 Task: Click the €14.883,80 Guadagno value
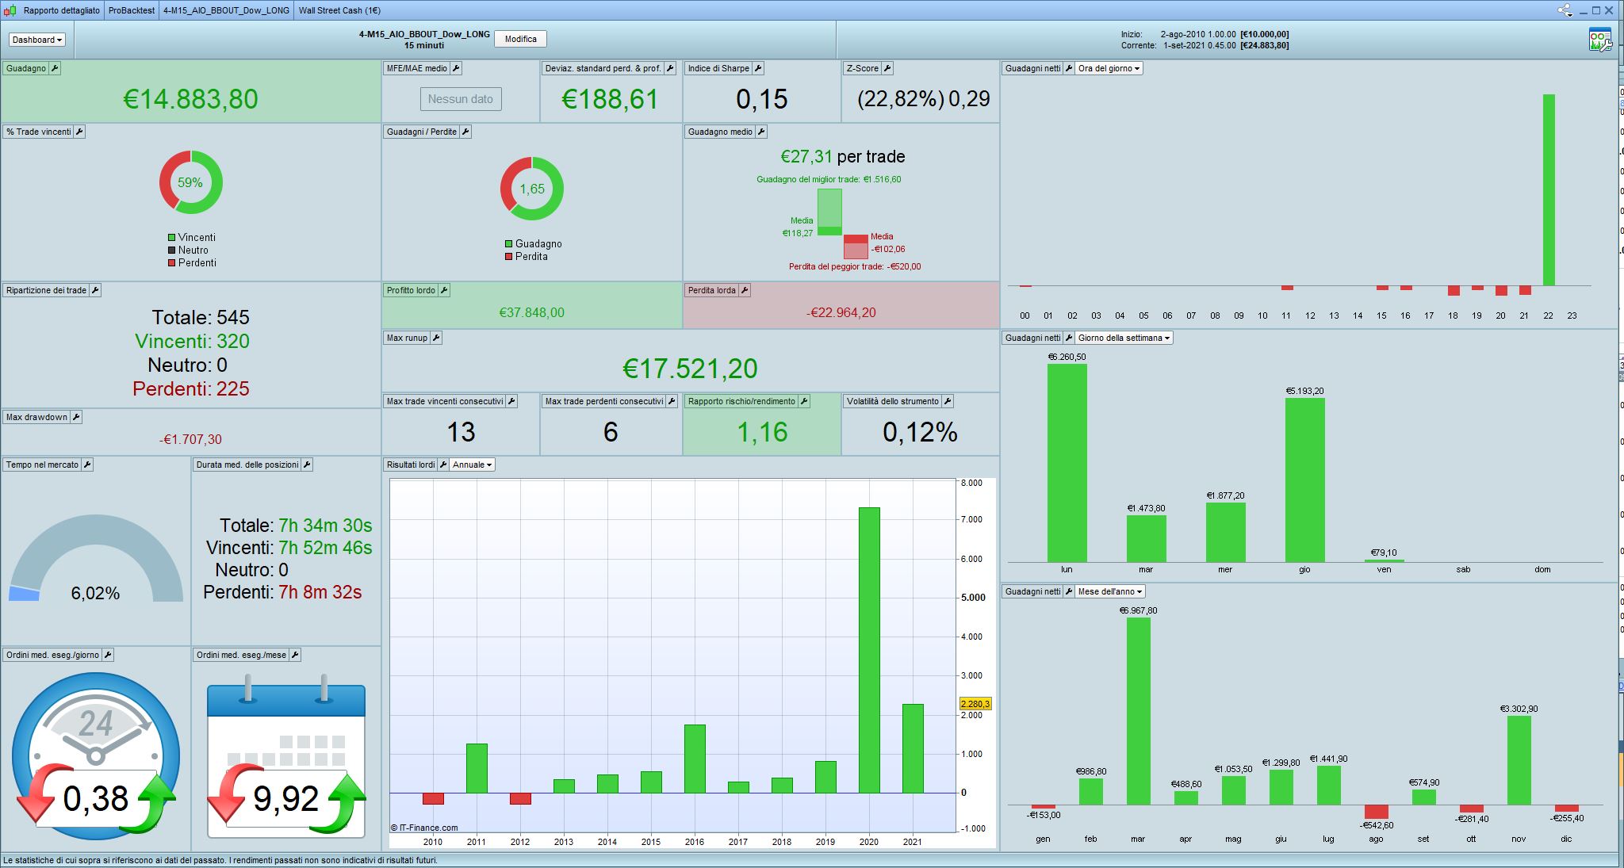[x=190, y=99]
